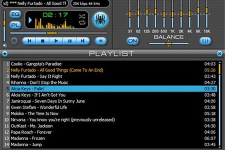Adjust the 31 Hz equalizer band
225x150 pixels.
[x=130, y=14]
